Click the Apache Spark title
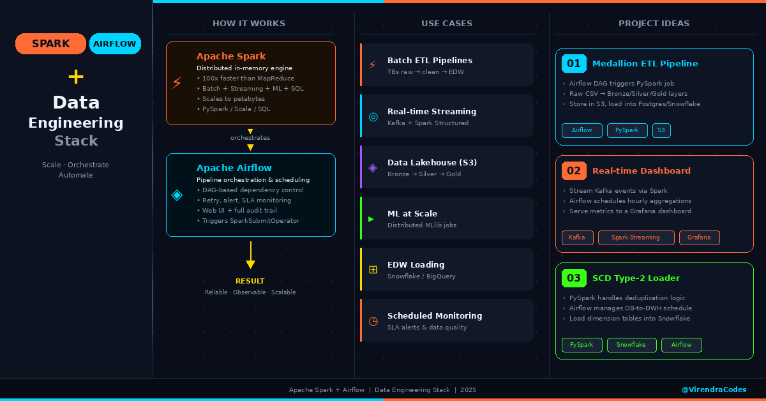 231,56
